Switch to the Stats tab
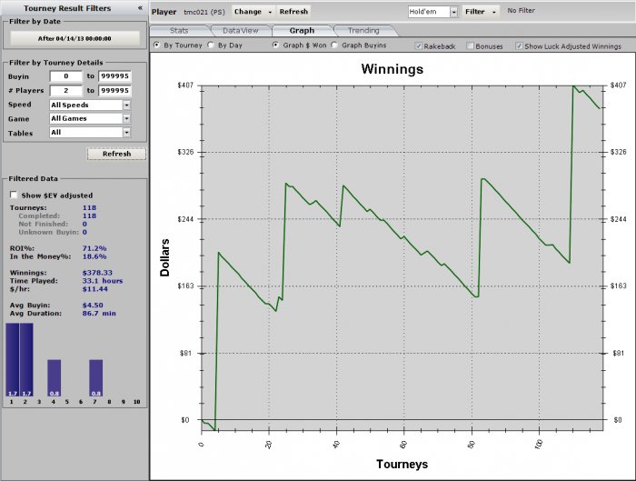Image resolution: width=636 pixels, height=481 pixels. click(179, 31)
